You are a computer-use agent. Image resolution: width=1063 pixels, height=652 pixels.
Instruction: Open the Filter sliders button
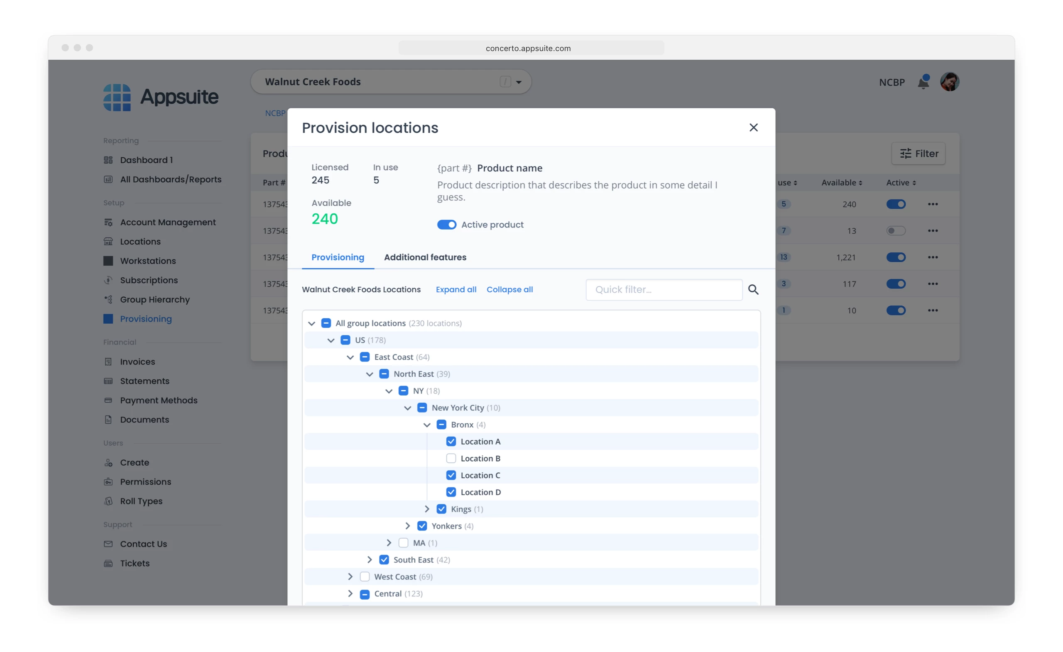(x=918, y=154)
